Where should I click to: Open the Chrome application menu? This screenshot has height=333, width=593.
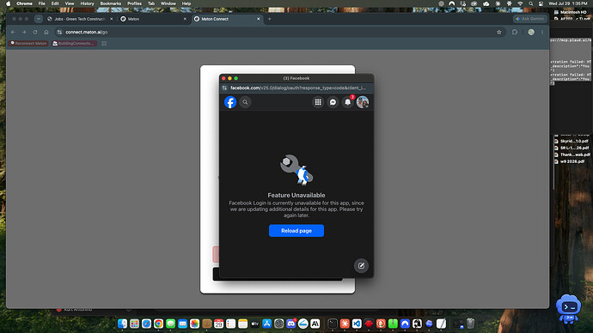coord(24,3)
